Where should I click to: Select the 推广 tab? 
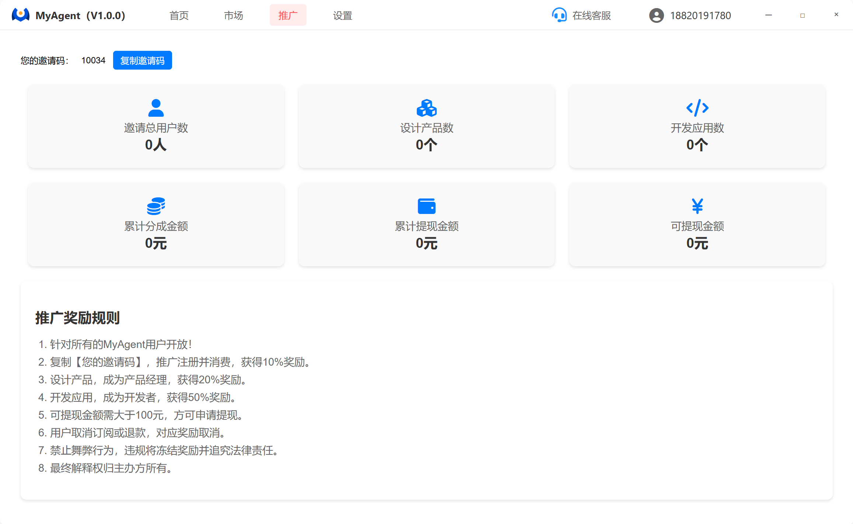click(x=288, y=15)
